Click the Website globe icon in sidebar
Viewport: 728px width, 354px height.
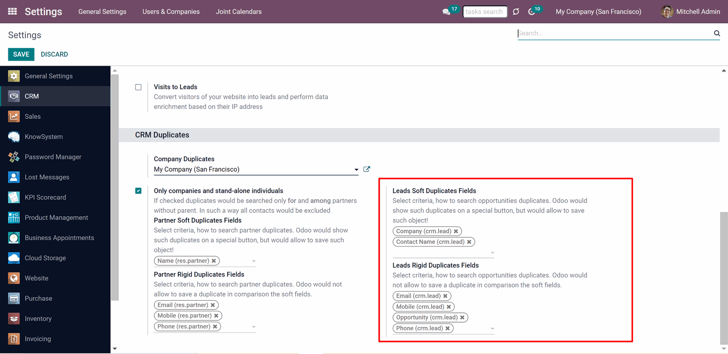click(14, 278)
